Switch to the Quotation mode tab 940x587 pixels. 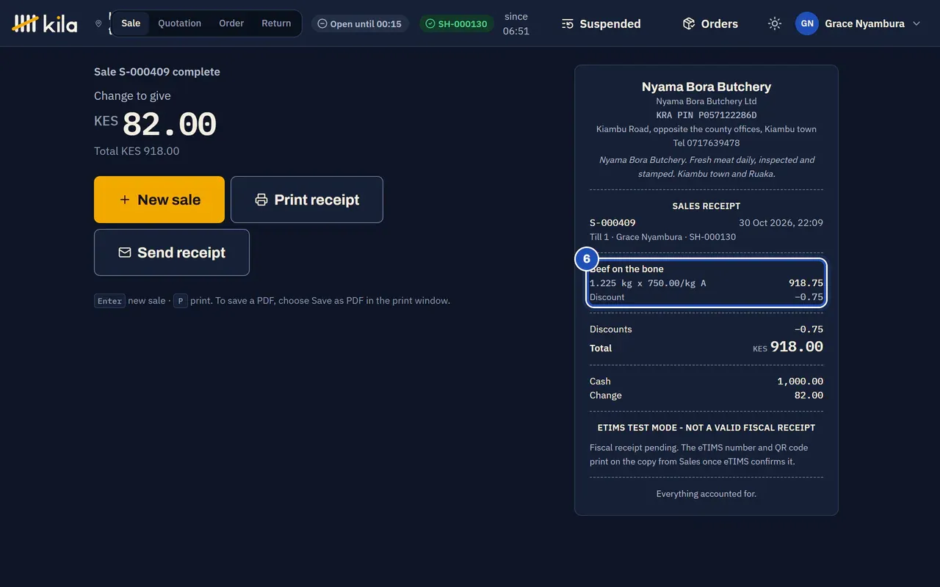179,23
